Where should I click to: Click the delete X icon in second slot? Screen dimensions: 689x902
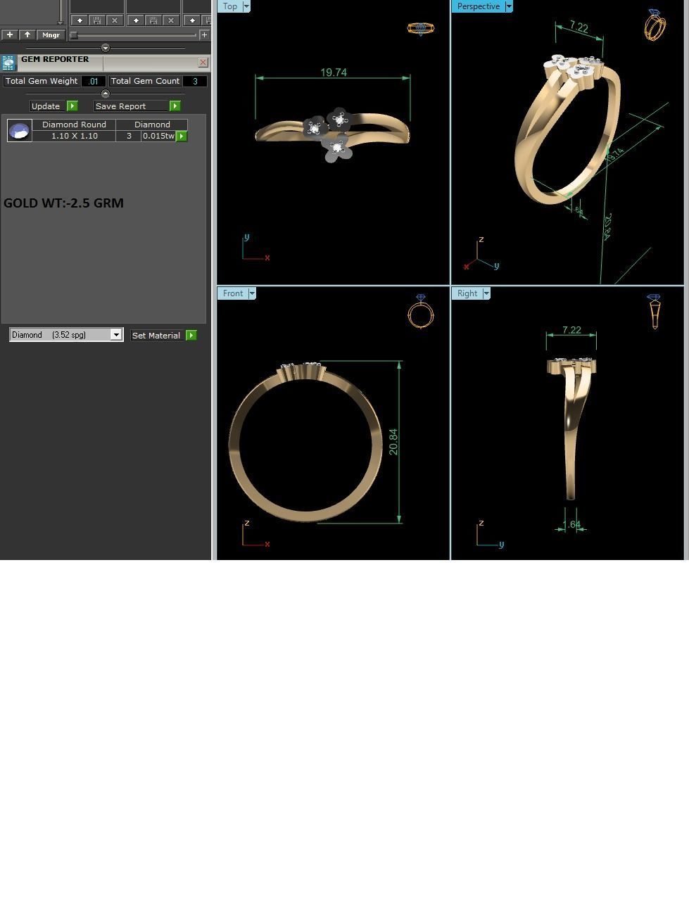pos(171,20)
